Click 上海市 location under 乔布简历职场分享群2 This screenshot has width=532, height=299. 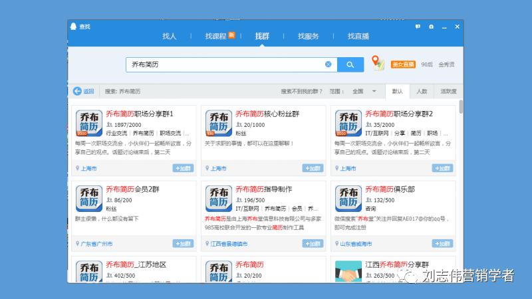coord(348,169)
